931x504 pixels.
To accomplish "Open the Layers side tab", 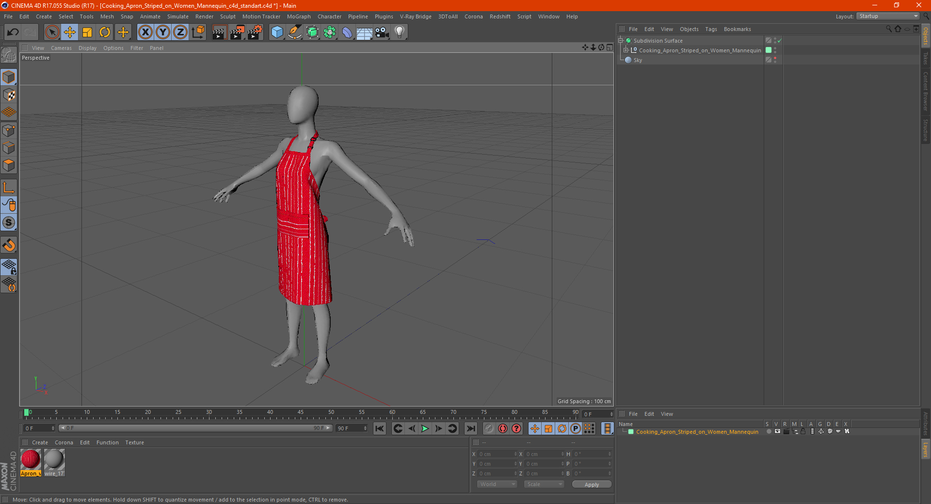I will 926,449.
